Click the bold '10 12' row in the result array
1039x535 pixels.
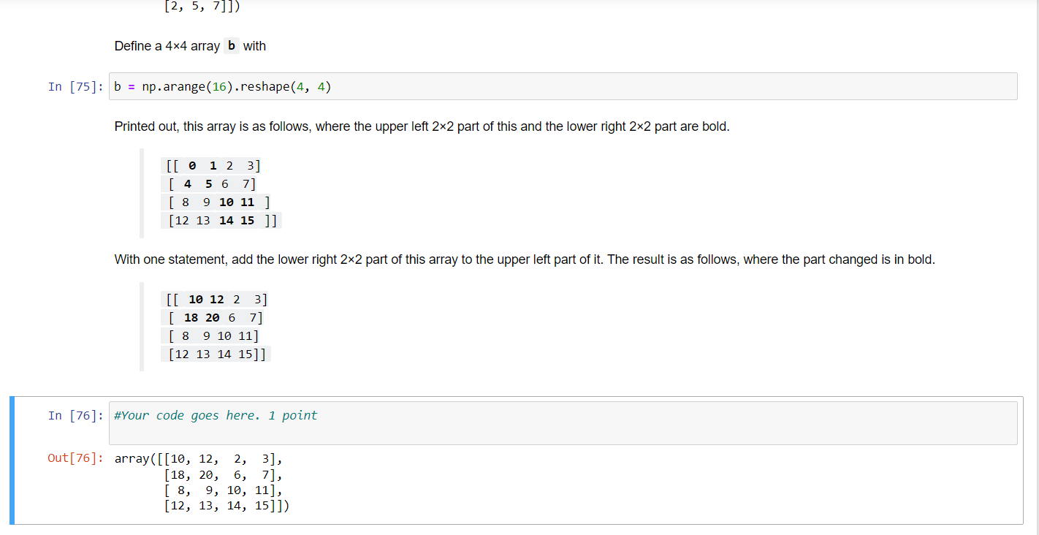click(205, 299)
